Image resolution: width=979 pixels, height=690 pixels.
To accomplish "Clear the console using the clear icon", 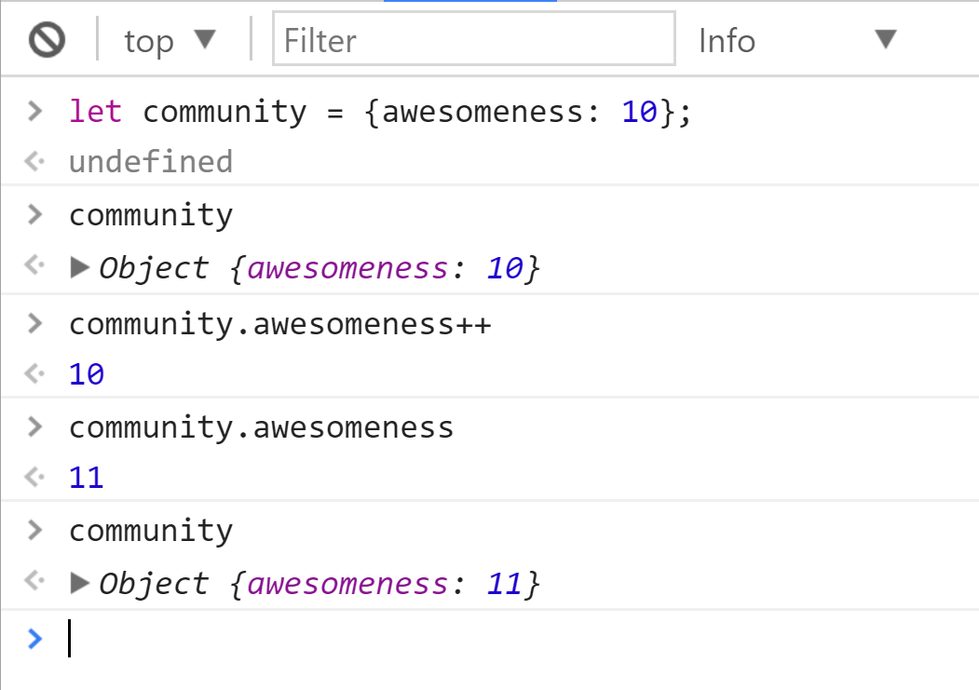I will click(x=47, y=40).
